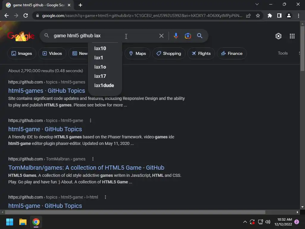This screenshot has width=305, height=229.
Task: Switch to the Shopping results tab
Action: (169, 53)
